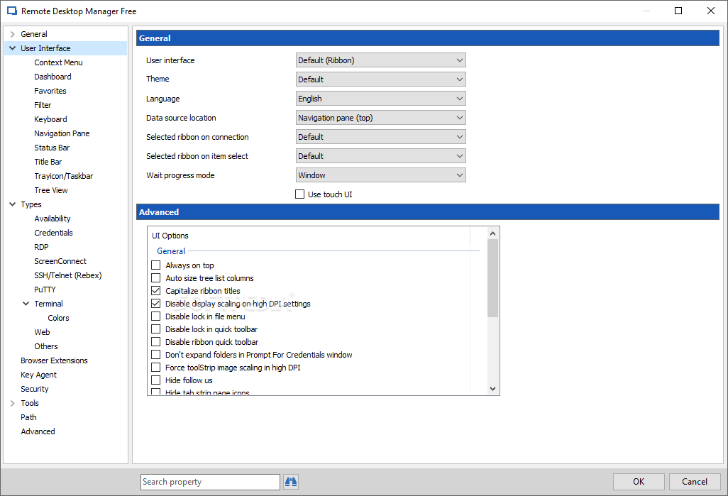Open SSH/Telnet (Rebex) settings
Viewport: 728px width, 496px height.
(68, 275)
